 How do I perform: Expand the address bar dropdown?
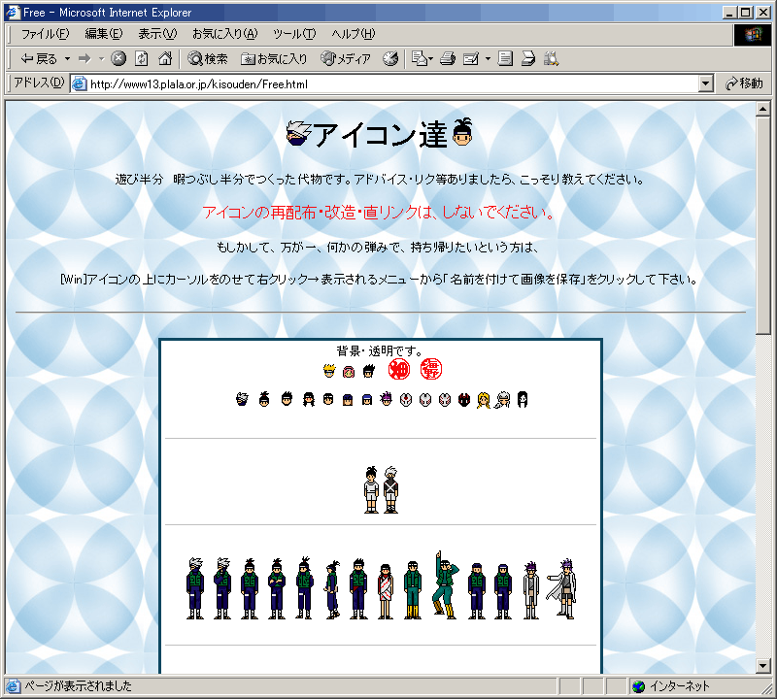point(706,84)
